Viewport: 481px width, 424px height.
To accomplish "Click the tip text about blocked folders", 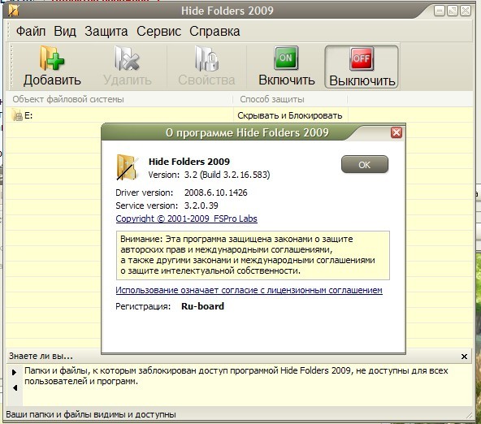I will [x=236, y=376].
